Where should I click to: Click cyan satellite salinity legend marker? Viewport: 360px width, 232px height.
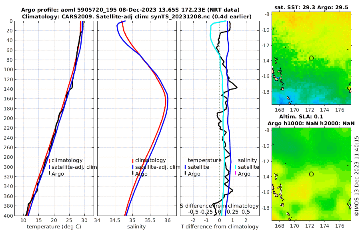coord(236,167)
